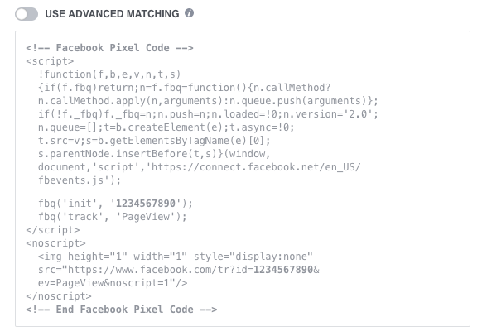This screenshot has height=336, width=487.
Task: Open the info icon beside Advanced Matching
Action: (x=189, y=13)
